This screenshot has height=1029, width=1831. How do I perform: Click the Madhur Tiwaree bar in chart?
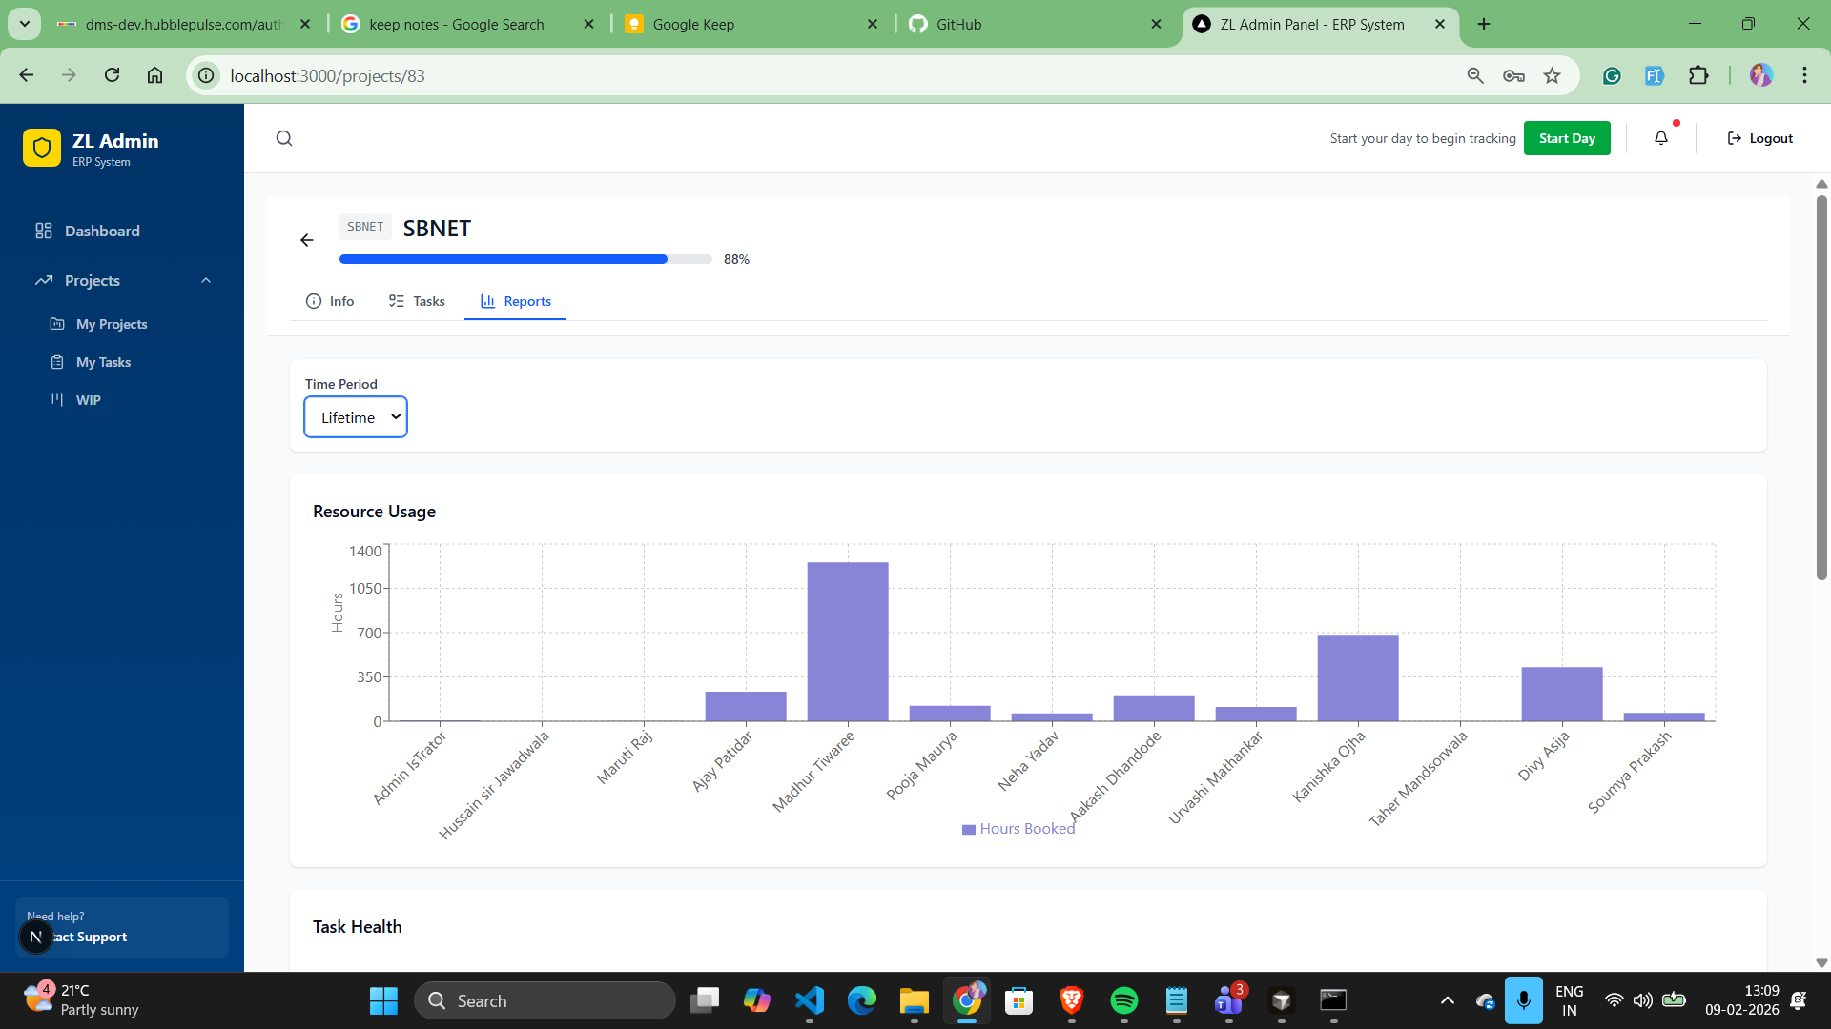click(848, 640)
